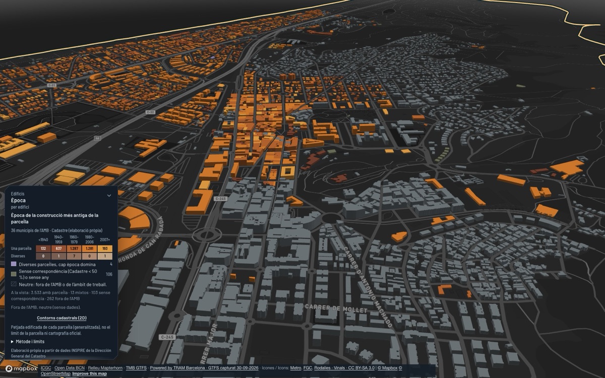Open Contorns cadastrals (2D) link
This screenshot has width=605, height=378.
(x=62, y=318)
